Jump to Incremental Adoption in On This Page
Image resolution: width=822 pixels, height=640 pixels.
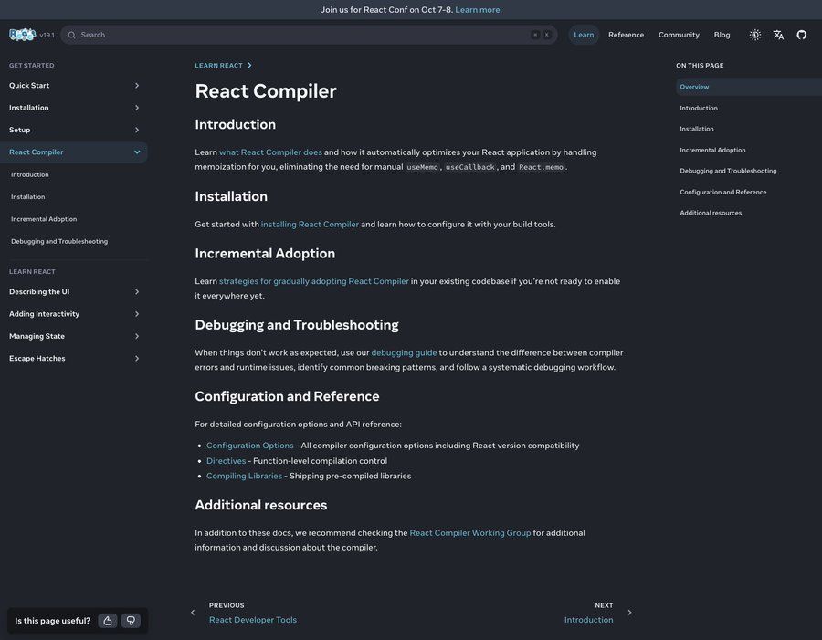pos(712,150)
